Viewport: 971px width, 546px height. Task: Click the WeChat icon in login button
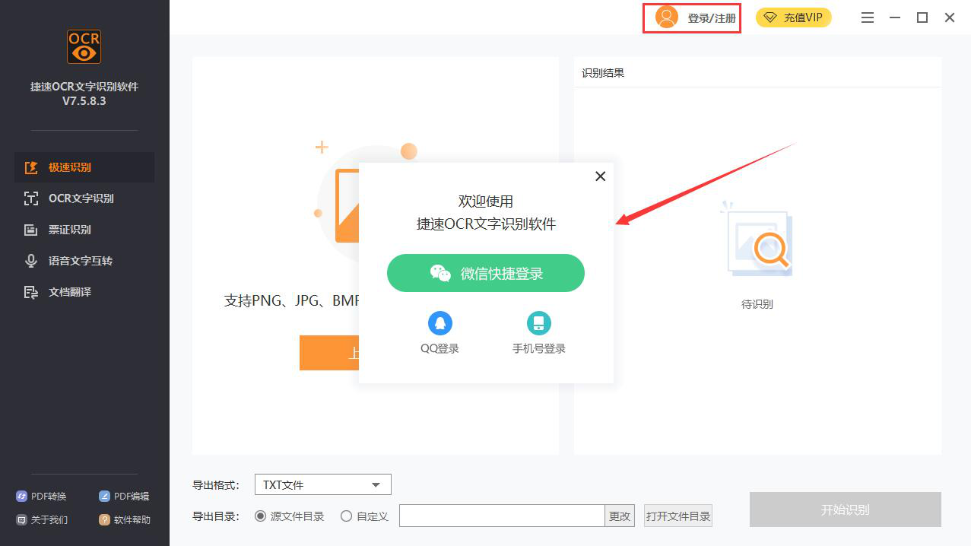coord(440,273)
